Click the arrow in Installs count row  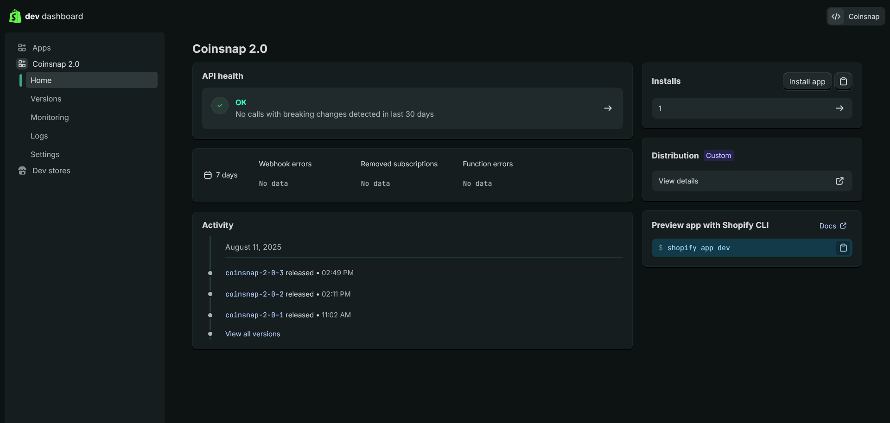pos(839,108)
